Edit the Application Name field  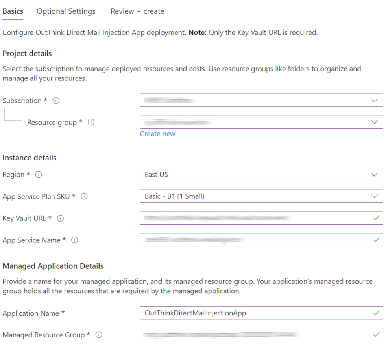click(261, 313)
